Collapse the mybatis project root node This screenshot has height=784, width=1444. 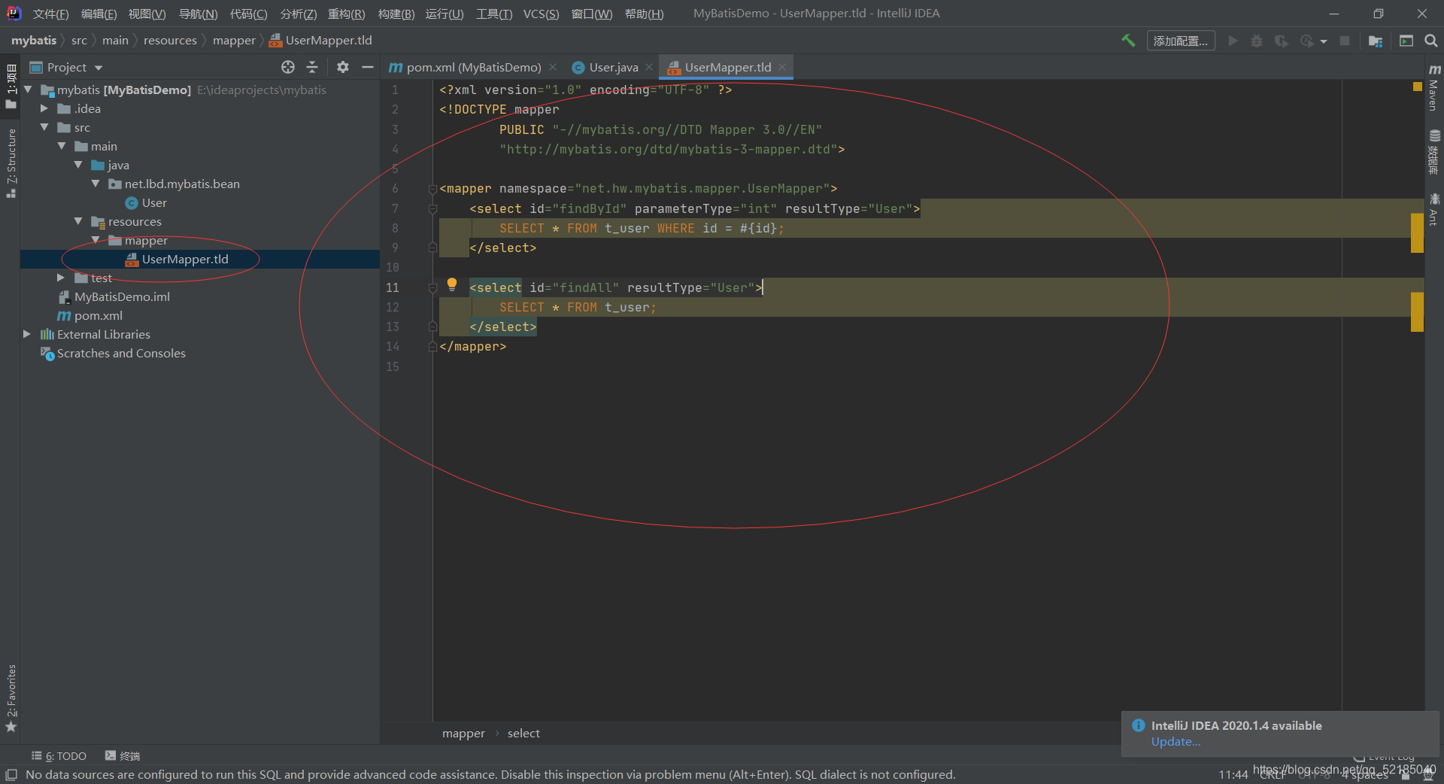pos(28,90)
